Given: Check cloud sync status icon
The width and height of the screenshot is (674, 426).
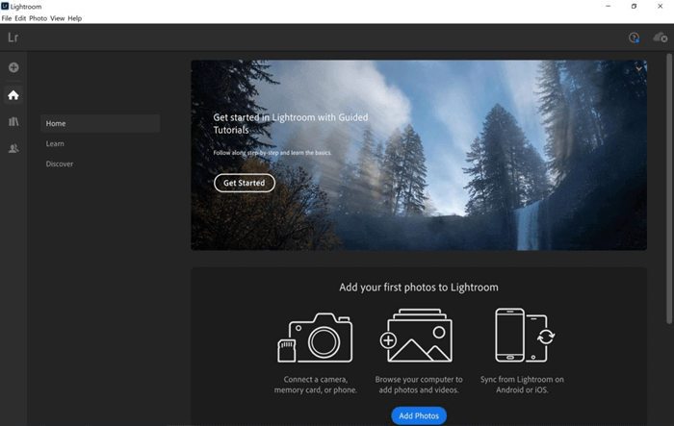Looking at the screenshot, I should point(660,38).
